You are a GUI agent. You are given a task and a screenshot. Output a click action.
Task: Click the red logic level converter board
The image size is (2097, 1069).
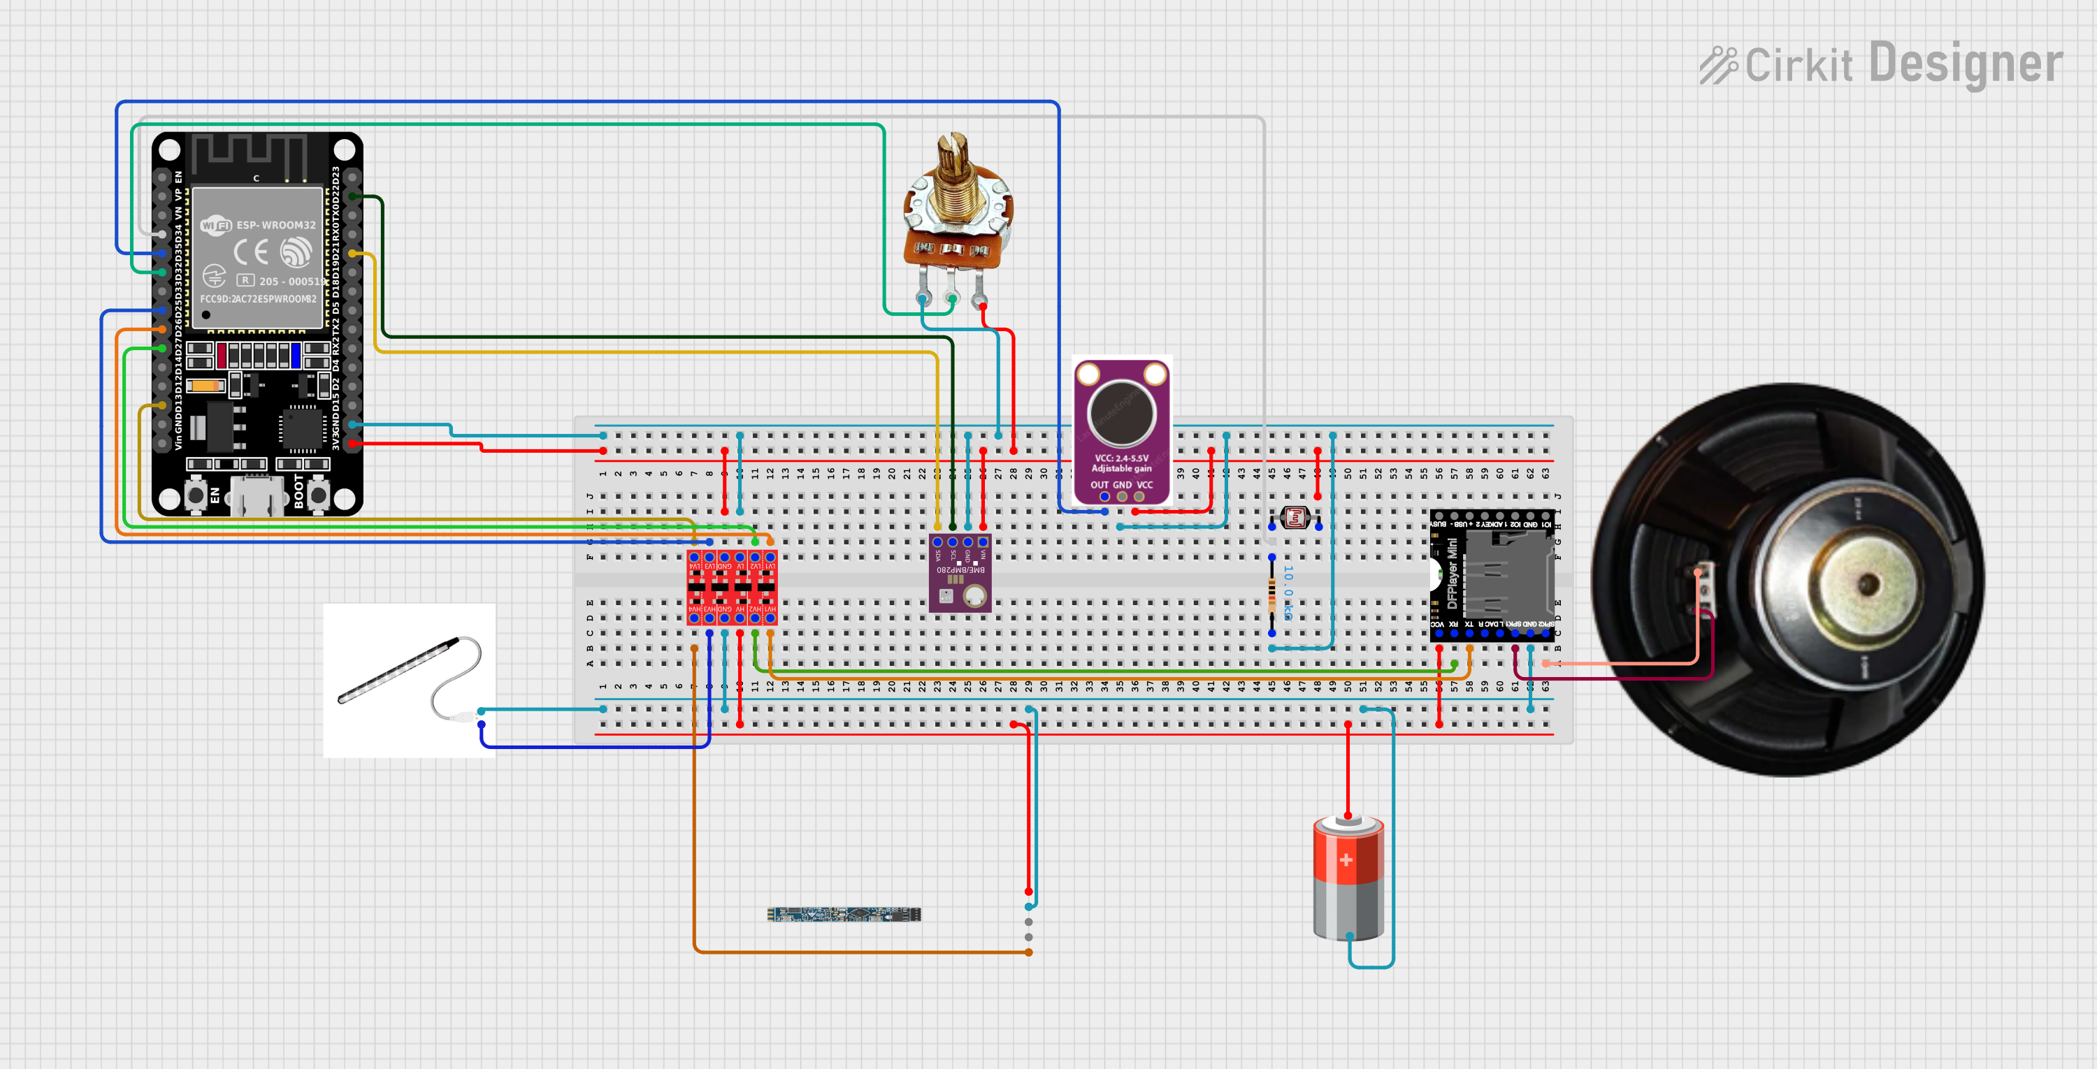pos(732,588)
